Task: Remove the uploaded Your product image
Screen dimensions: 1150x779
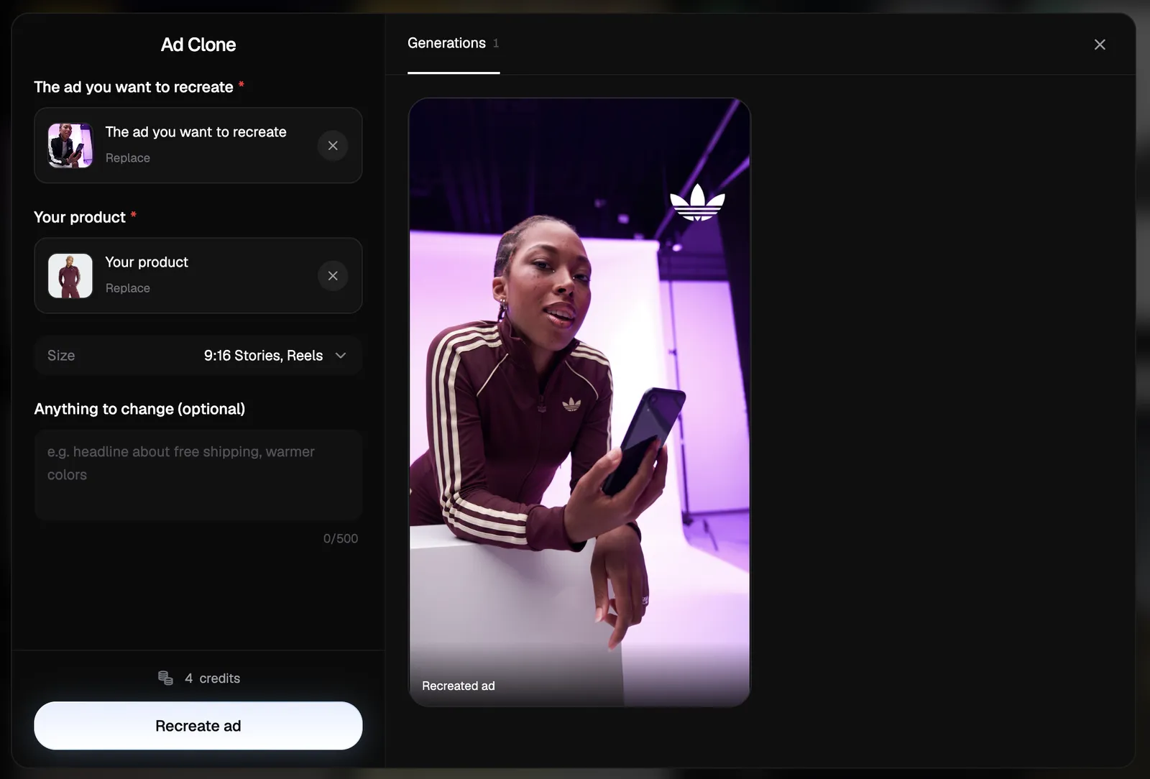Action: pos(333,276)
